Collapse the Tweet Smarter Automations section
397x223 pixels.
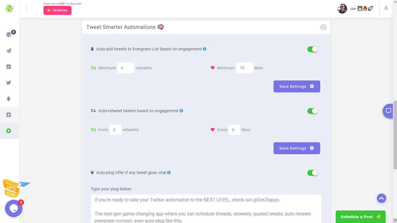pyautogui.click(x=323, y=27)
